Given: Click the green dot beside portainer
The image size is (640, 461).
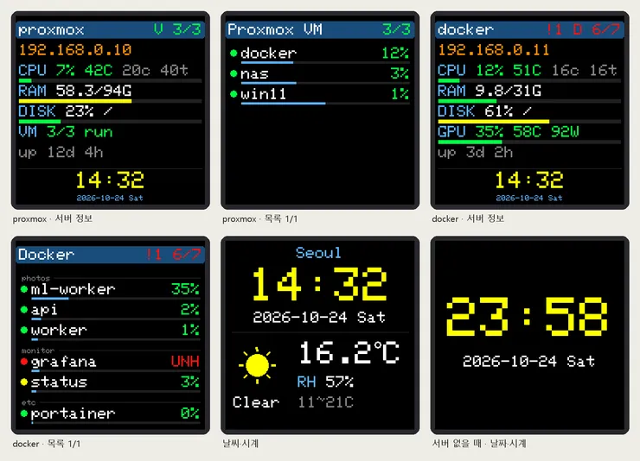Looking at the screenshot, I should (x=24, y=414).
